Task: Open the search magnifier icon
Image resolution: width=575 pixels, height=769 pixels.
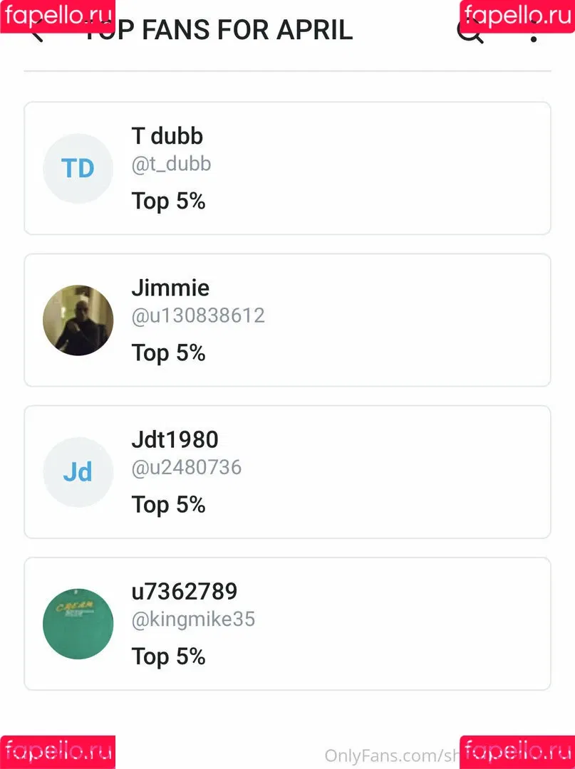Action: (470, 31)
